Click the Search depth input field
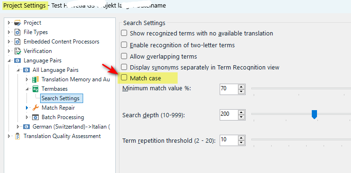The height and width of the screenshot is (173, 351). [x=228, y=114]
